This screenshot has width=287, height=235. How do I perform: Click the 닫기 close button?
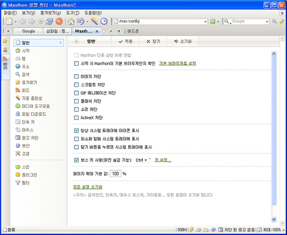[153, 41]
